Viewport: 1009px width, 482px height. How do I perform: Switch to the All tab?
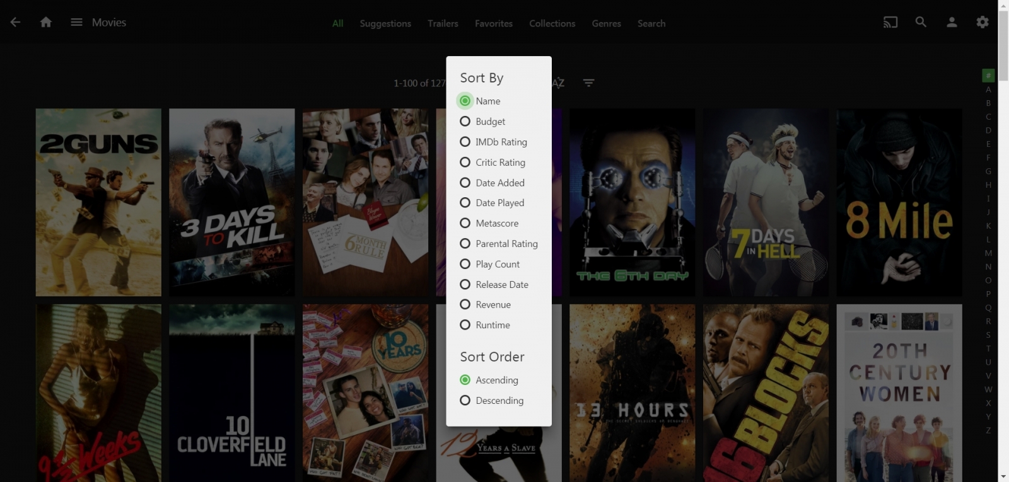point(338,23)
